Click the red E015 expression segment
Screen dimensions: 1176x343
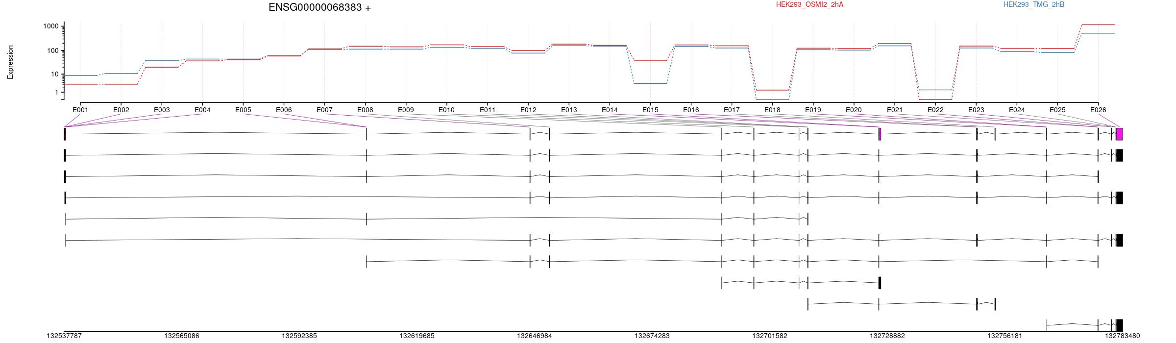coord(650,60)
